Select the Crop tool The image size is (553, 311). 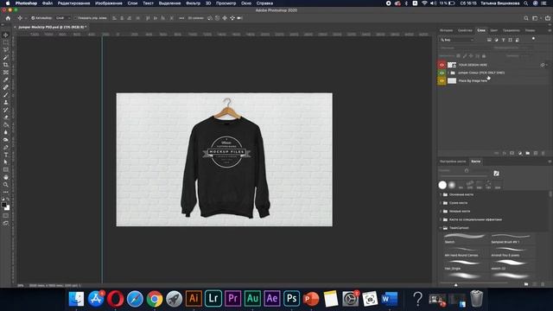(x=6, y=65)
